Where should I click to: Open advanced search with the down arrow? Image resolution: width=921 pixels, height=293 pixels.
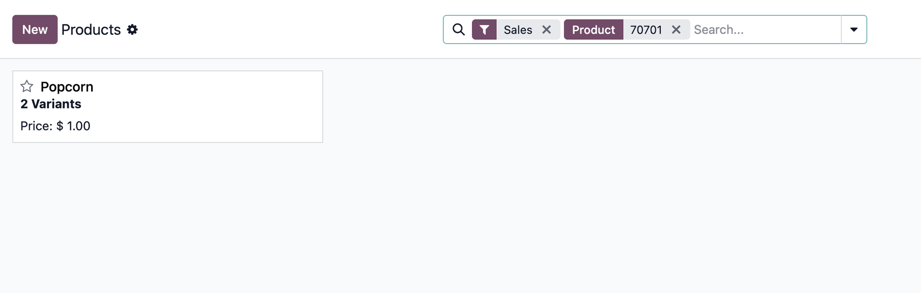855,29
